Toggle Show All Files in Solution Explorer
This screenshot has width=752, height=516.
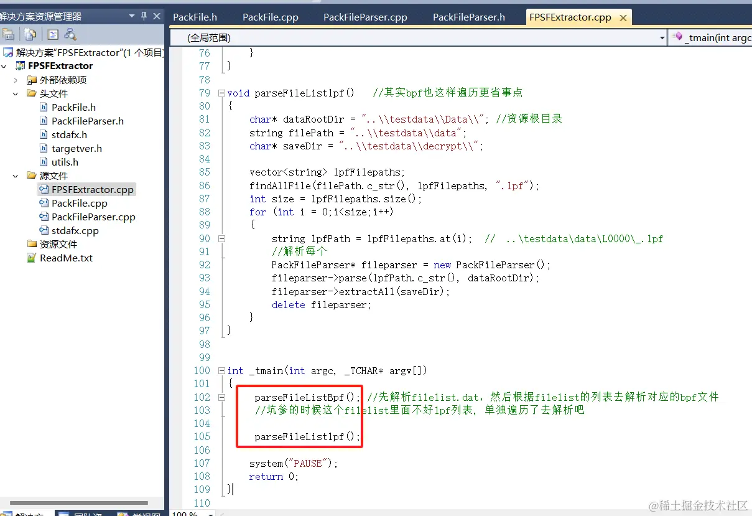(x=30, y=35)
